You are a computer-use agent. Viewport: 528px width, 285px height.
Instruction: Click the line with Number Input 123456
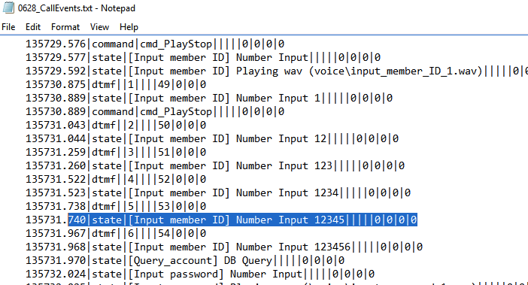(224, 247)
